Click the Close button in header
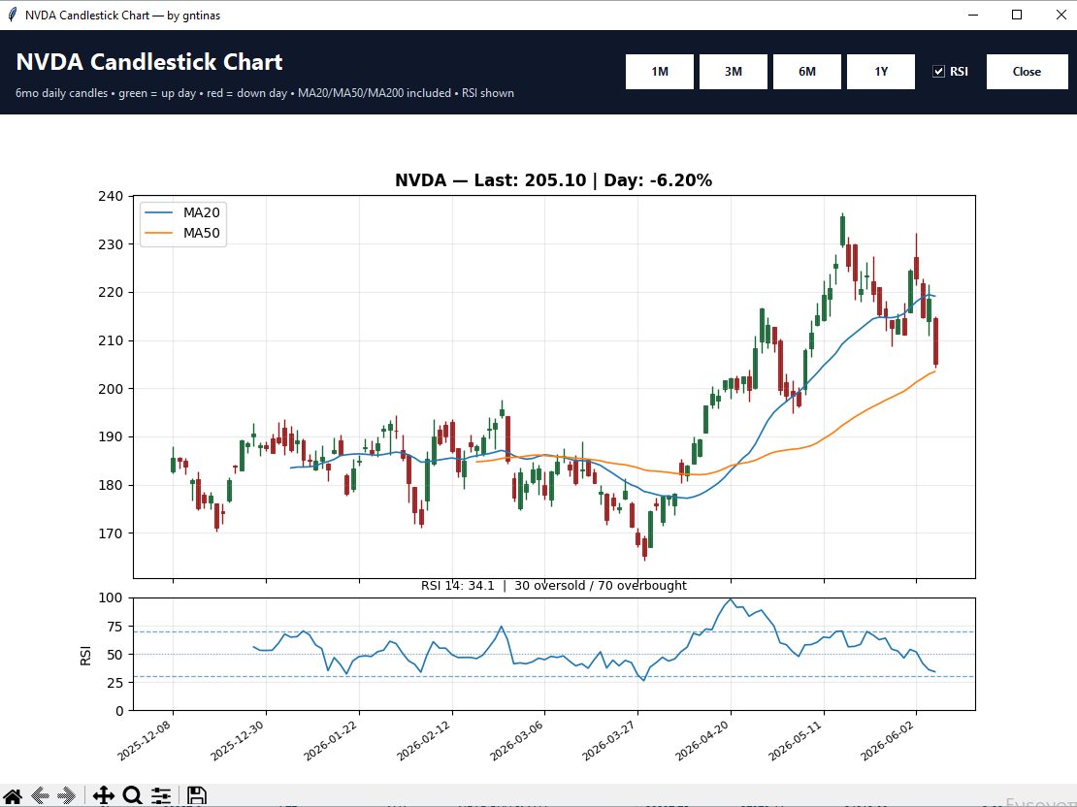1077x807 pixels. pos(1027,72)
